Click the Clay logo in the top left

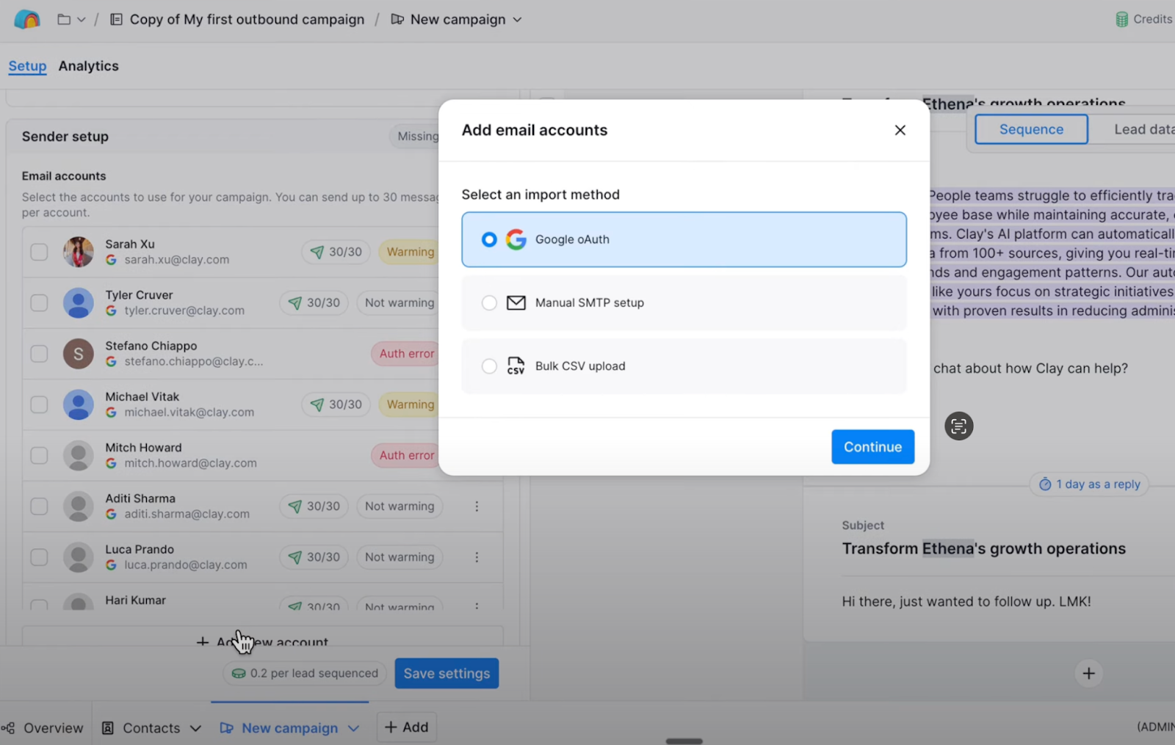26,19
